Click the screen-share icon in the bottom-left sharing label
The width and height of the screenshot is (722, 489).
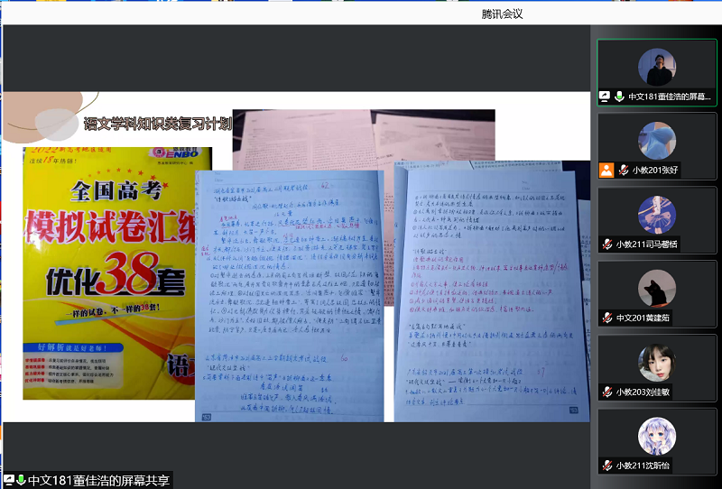point(9,480)
